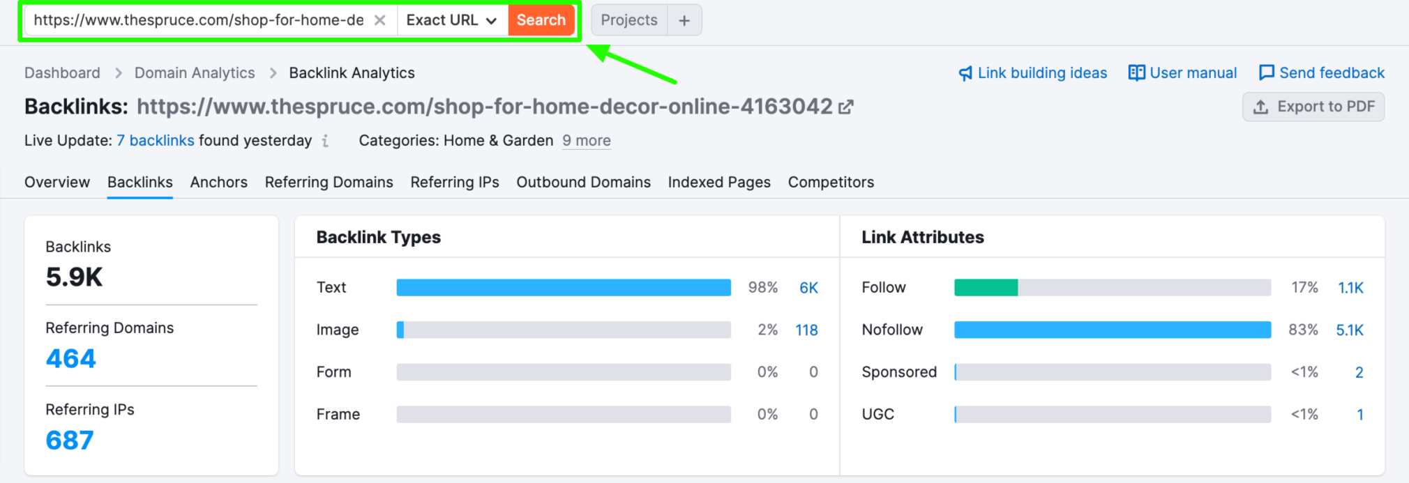Click the upload icon in Export to PDF
The width and height of the screenshot is (1409, 483).
[1260, 107]
